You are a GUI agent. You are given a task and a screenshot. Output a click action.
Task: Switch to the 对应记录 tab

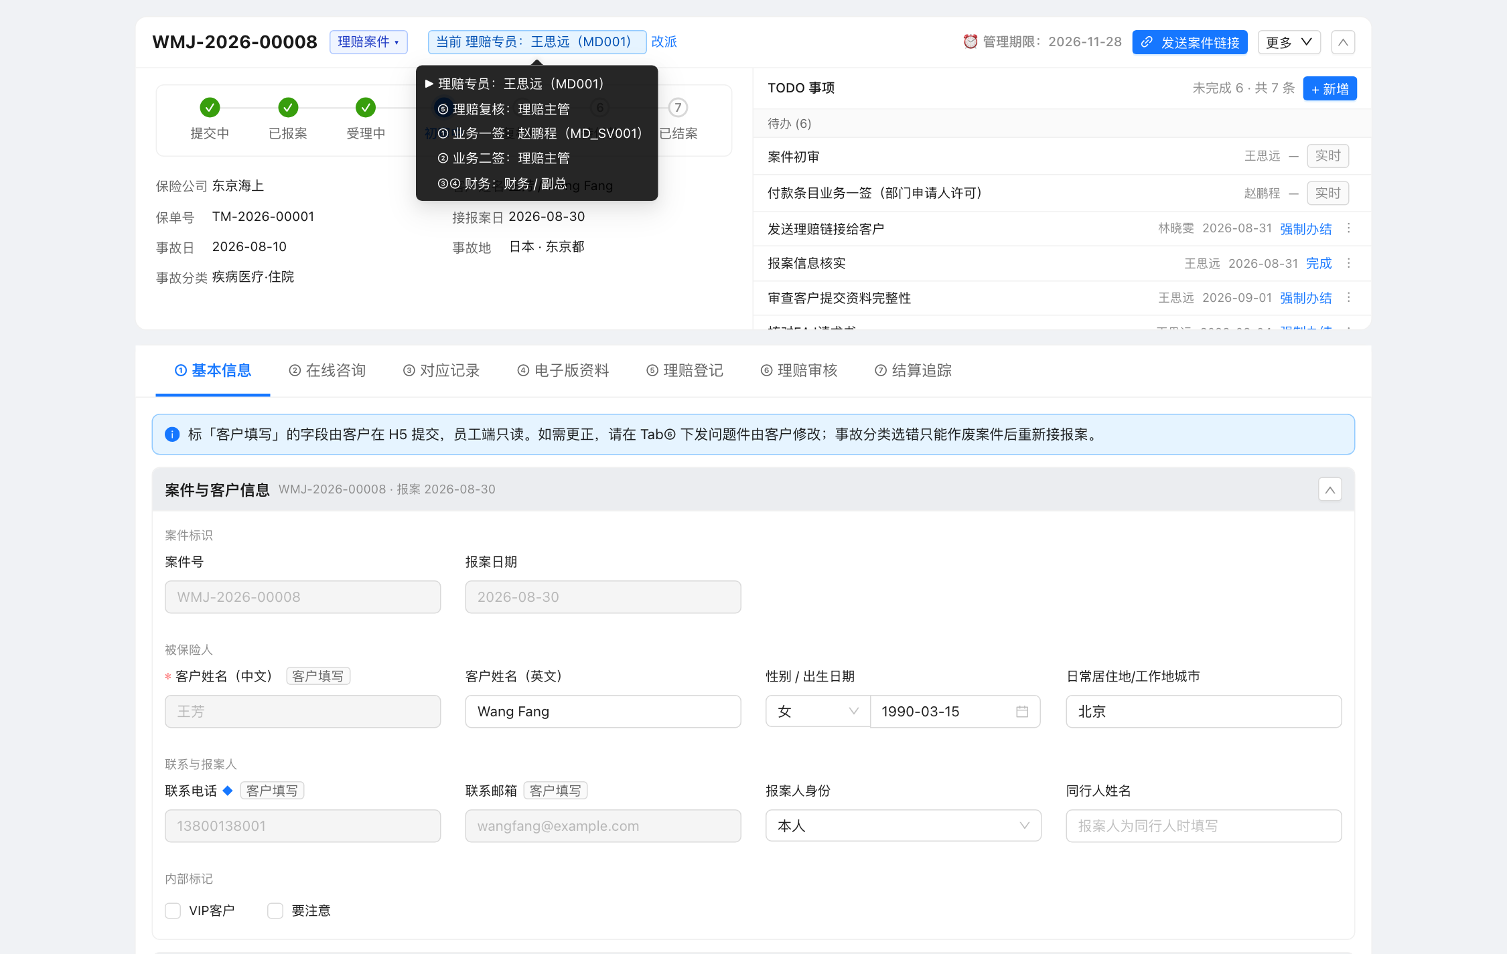[x=441, y=370]
